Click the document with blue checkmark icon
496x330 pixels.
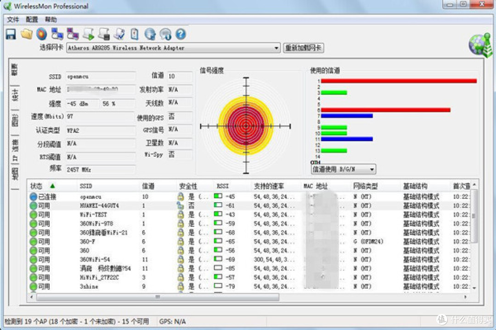click(x=119, y=34)
